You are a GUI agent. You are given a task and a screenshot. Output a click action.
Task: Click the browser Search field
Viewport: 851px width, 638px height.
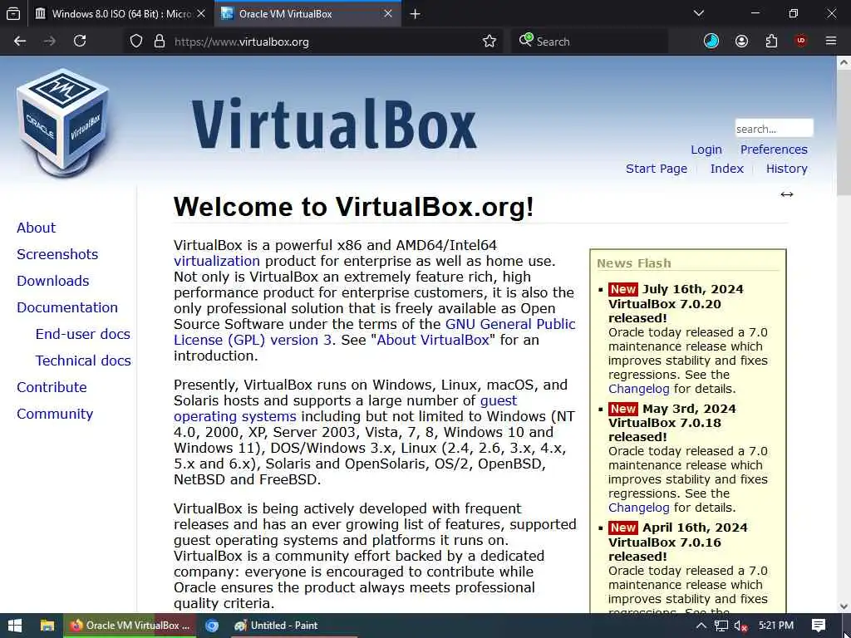(x=589, y=42)
